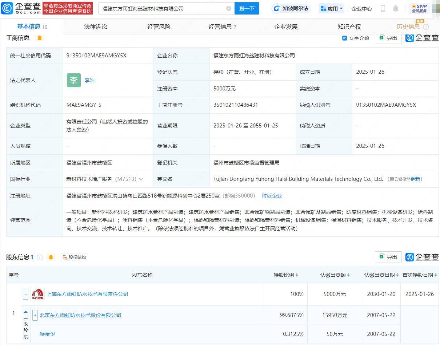Toggle the orange bell next to 股东信息
The image size is (440, 345).
(x=51, y=257)
